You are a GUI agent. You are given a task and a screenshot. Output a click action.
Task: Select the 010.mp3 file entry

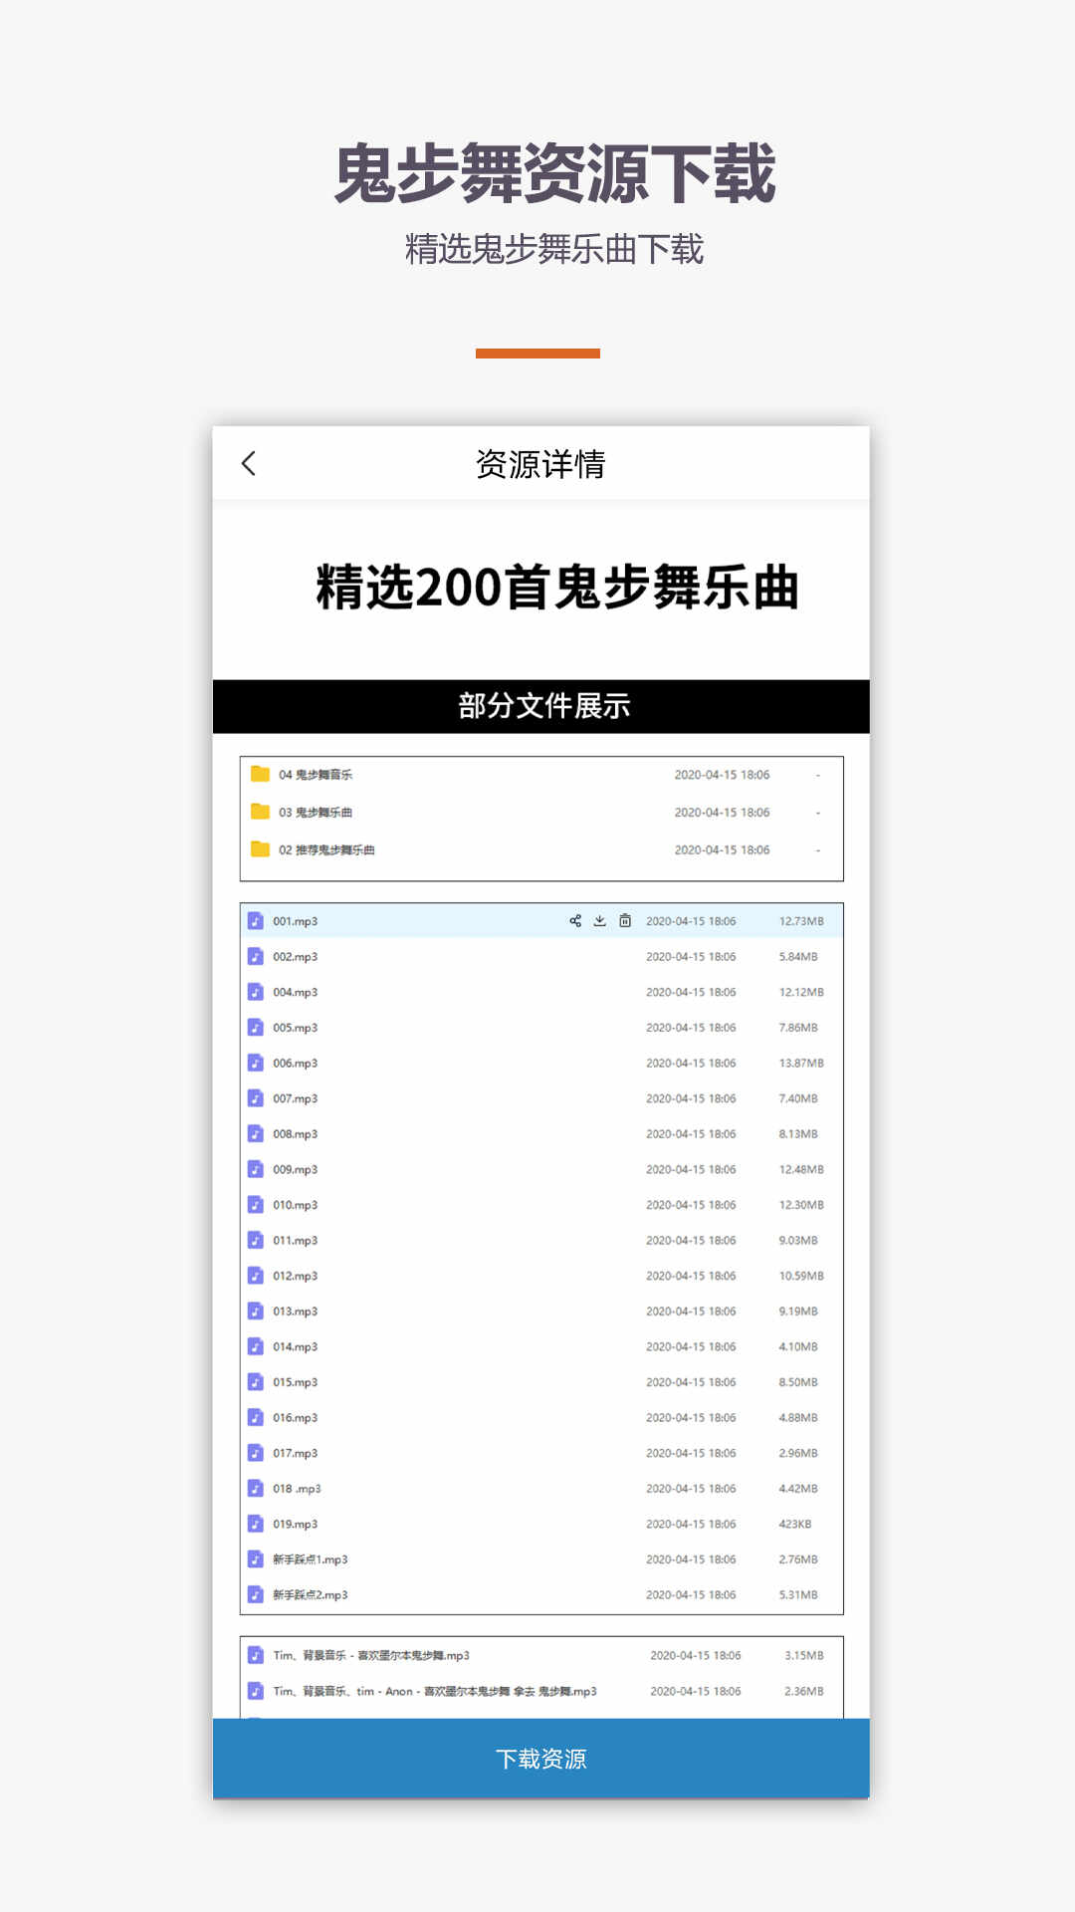pos(296,1205)
